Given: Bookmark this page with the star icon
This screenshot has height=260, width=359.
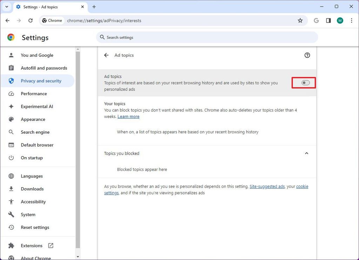Looking at the screenshot, I should [x=300, y=20].
